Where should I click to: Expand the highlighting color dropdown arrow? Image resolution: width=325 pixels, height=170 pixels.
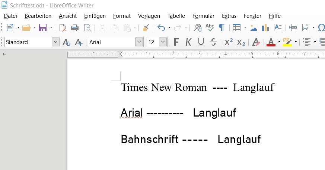click(x=296, y=42)
